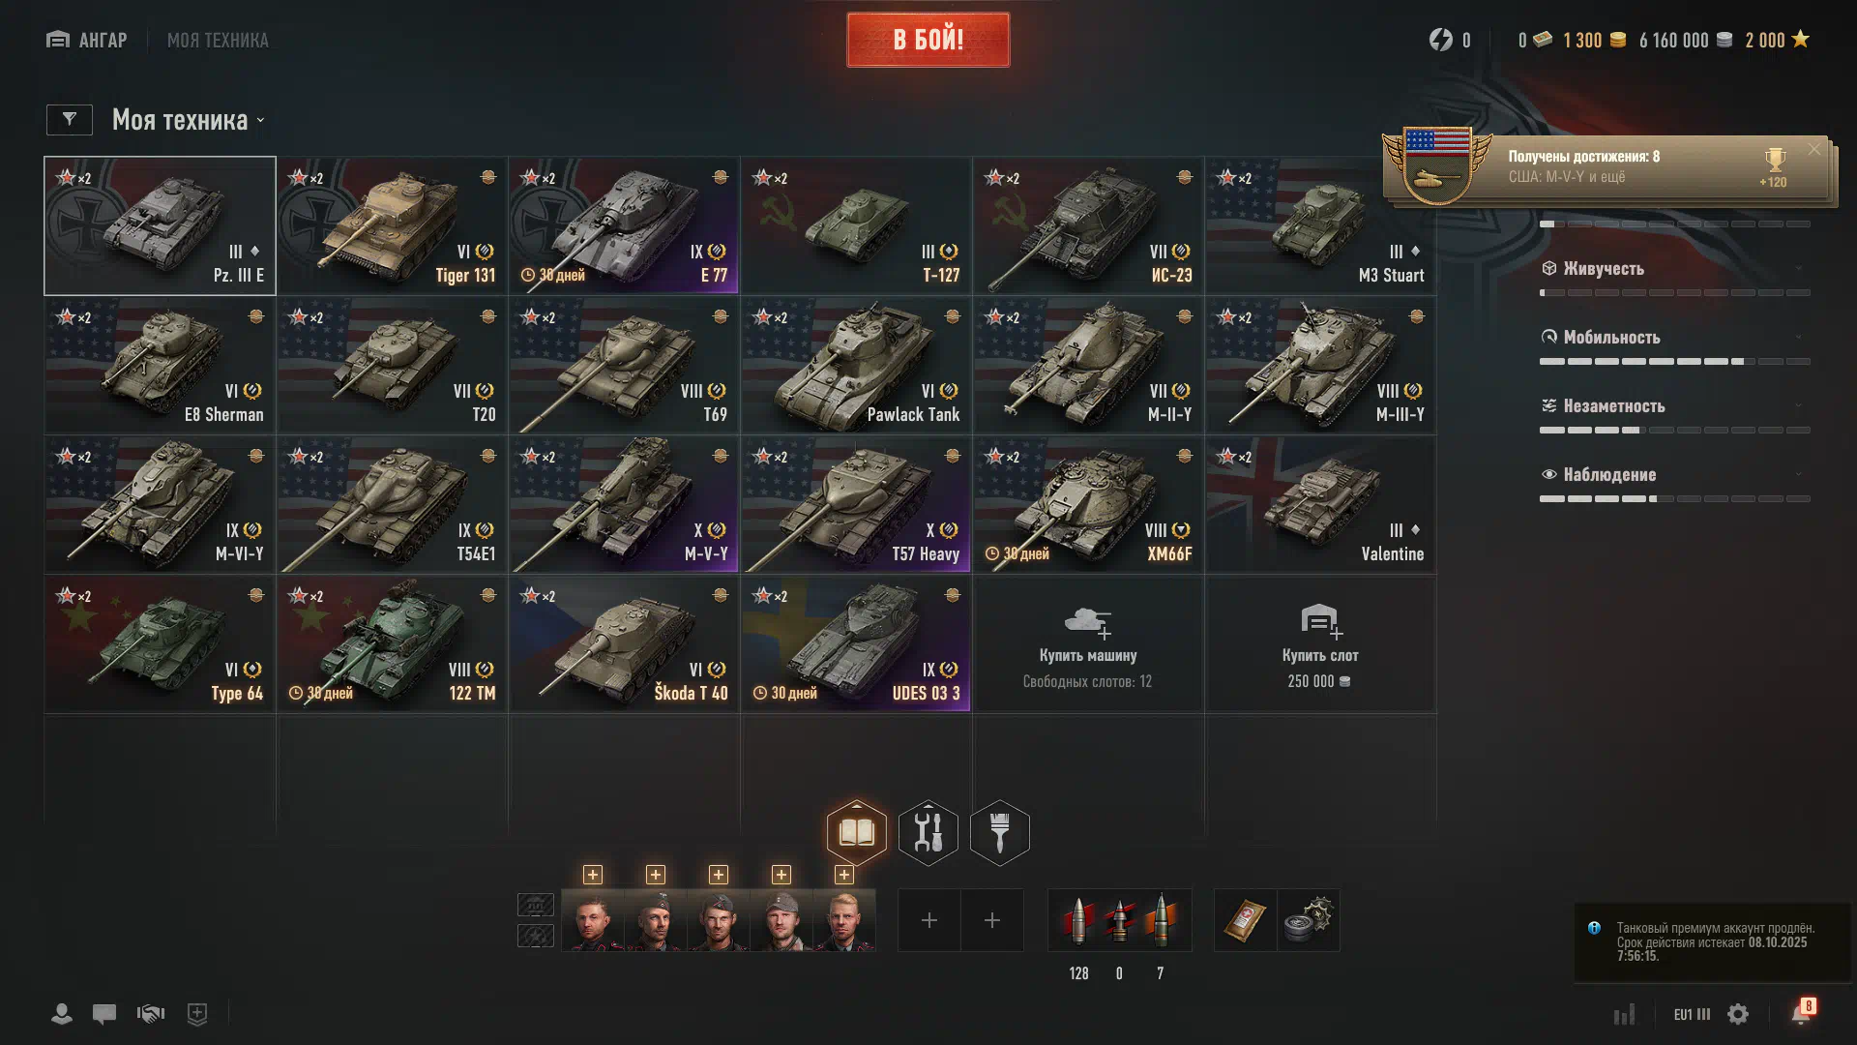Viewport: 1857px width, 1045px height.
Task: Select the Tiger 131 tank thumbnail
Action: [393, 225]
